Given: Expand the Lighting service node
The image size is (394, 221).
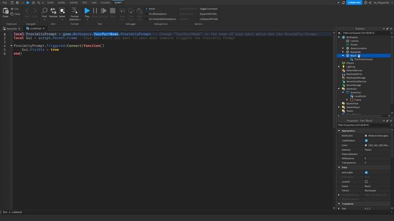Looking at the screenshot, I should pyautogui.click(x=339, y=67).
